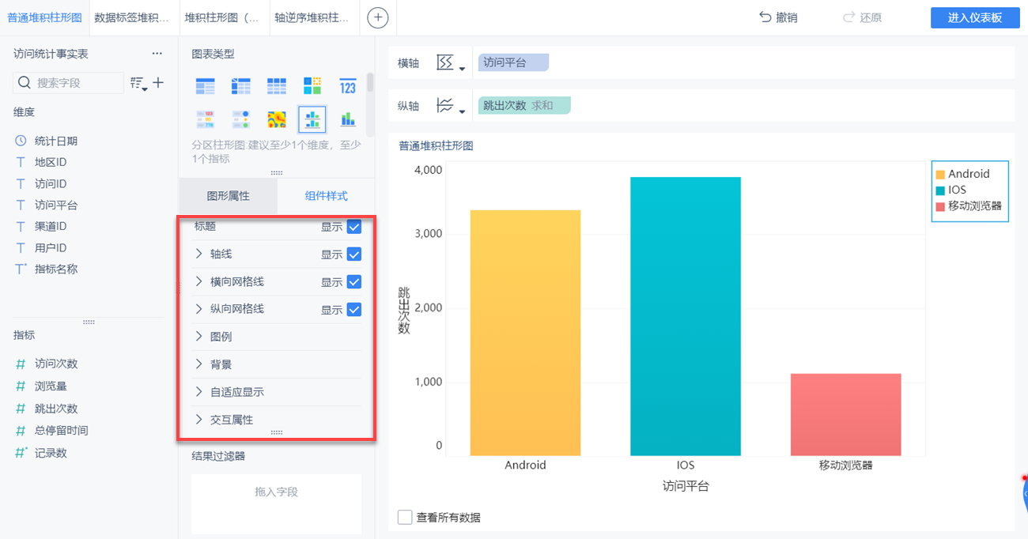
Task: Select the 指标名称 dimension field
Action: pyautogui.click(x=56, y=269)
